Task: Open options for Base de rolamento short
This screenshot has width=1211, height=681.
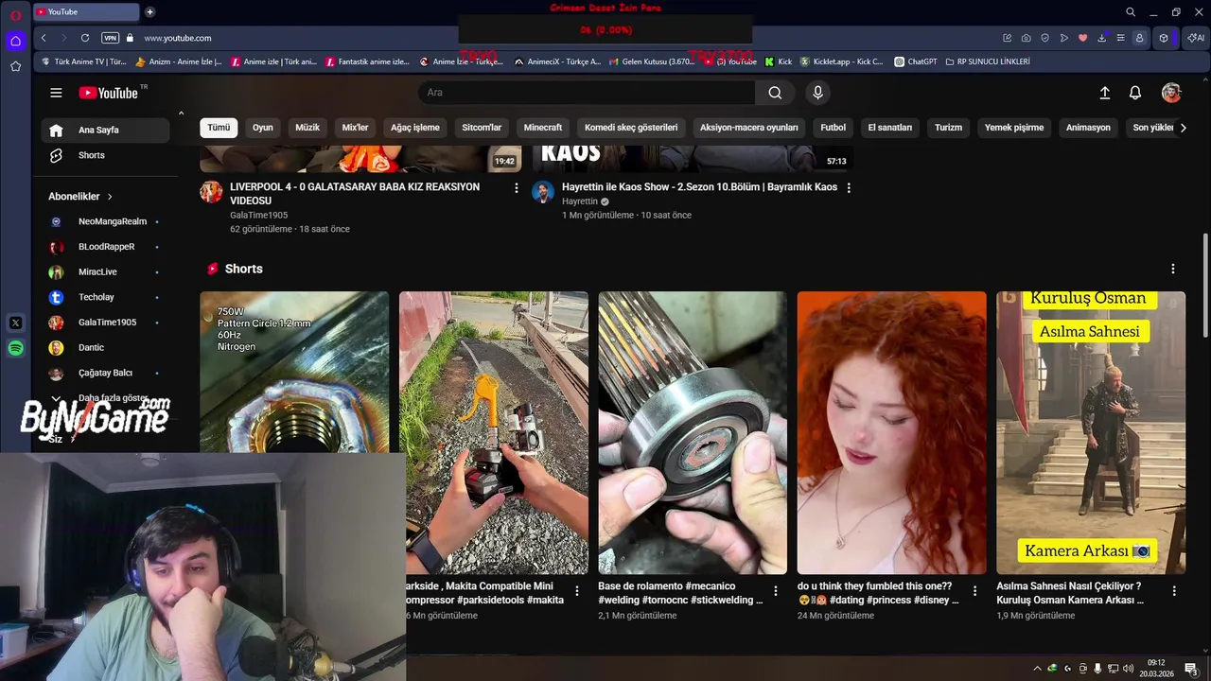Action: pos(776,590)
